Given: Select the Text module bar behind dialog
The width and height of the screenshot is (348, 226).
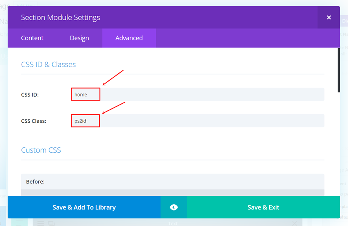Looking at the screenshot, I should (x=173, y=223).
